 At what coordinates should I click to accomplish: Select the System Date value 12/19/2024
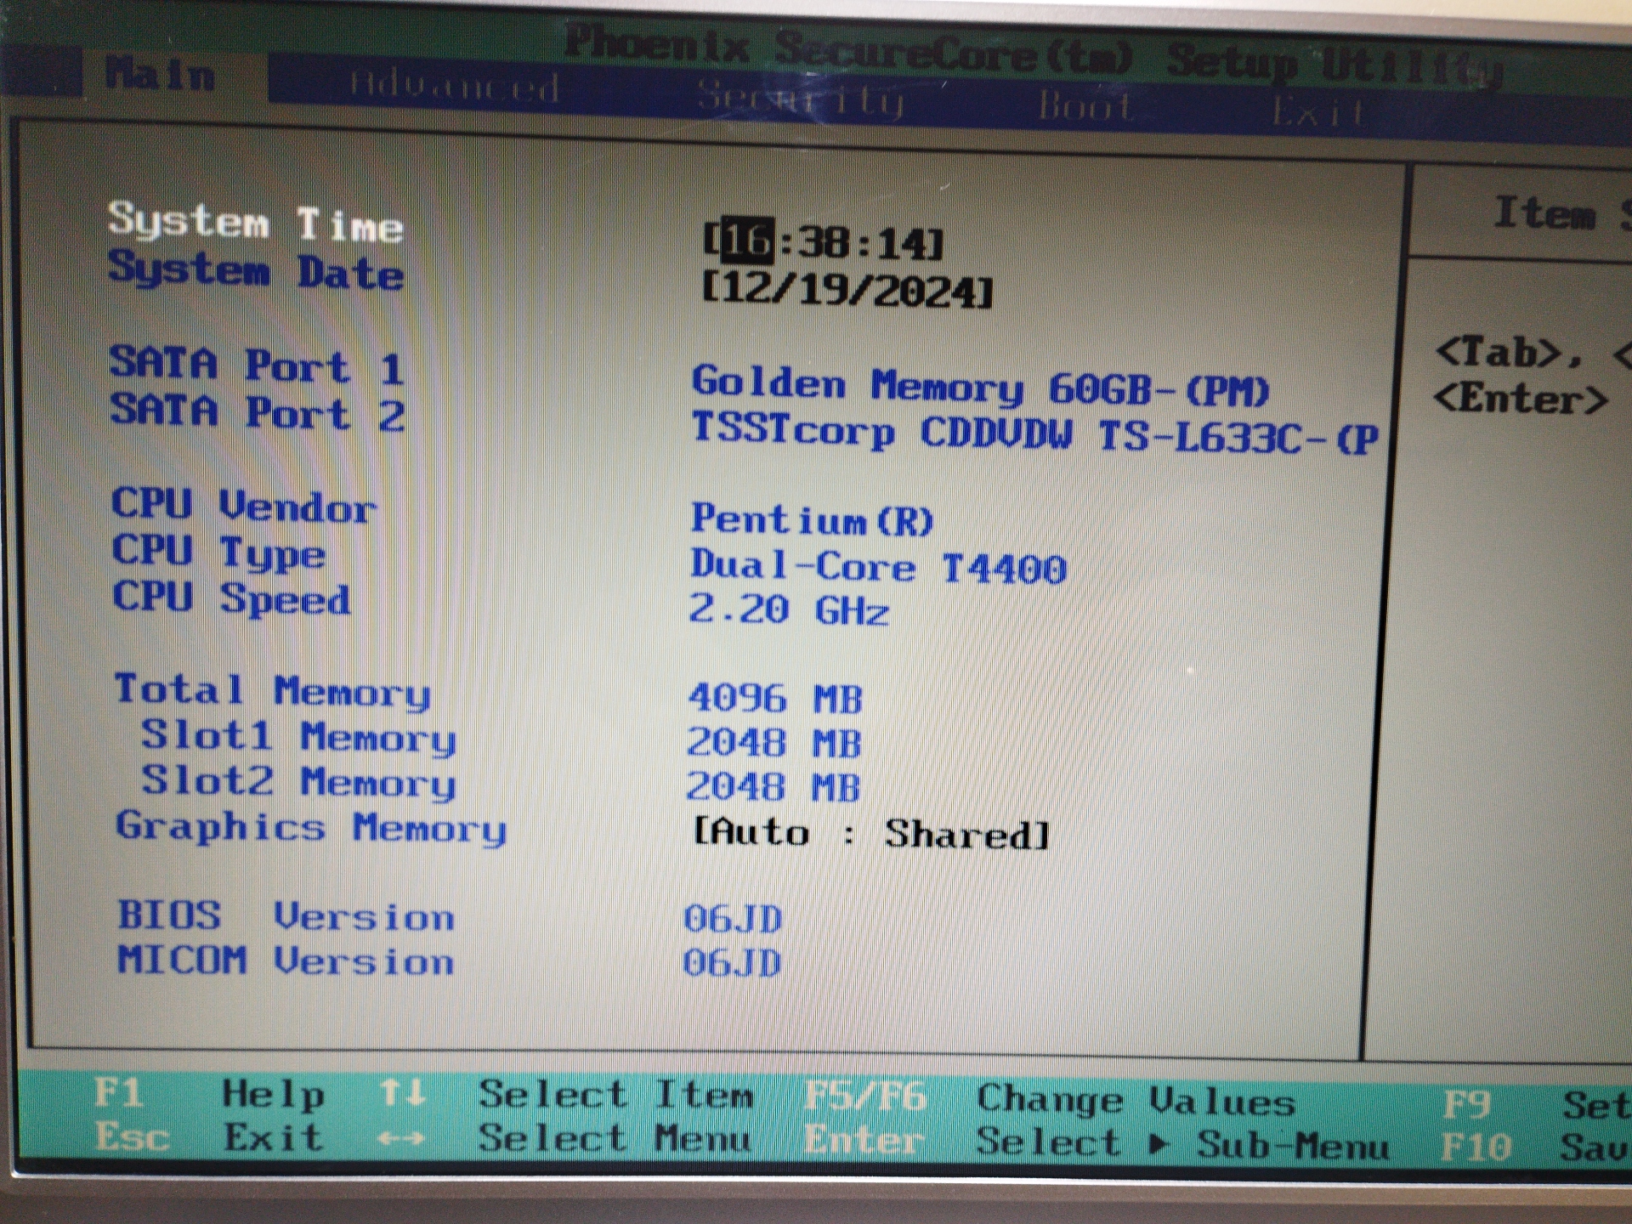(847, 289)
